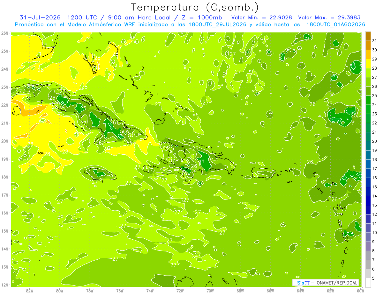Click the Puerto Rico island outline on the map

[x=264, y=172]
